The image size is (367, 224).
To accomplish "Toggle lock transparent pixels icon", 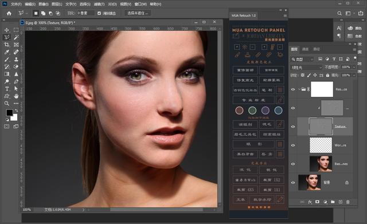I will click(x=303, y=75).
